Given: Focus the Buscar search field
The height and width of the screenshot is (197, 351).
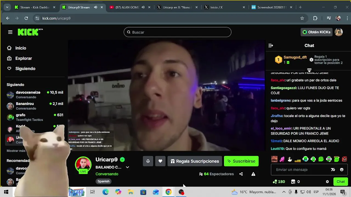Looking at the screenshot, I should 177,32.
